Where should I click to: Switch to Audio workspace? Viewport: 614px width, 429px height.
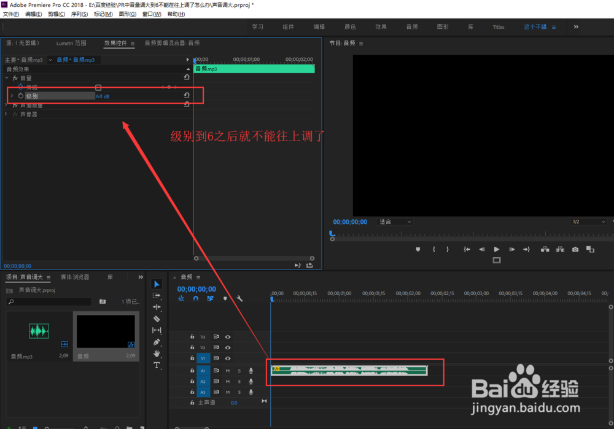tap(411, 26)
